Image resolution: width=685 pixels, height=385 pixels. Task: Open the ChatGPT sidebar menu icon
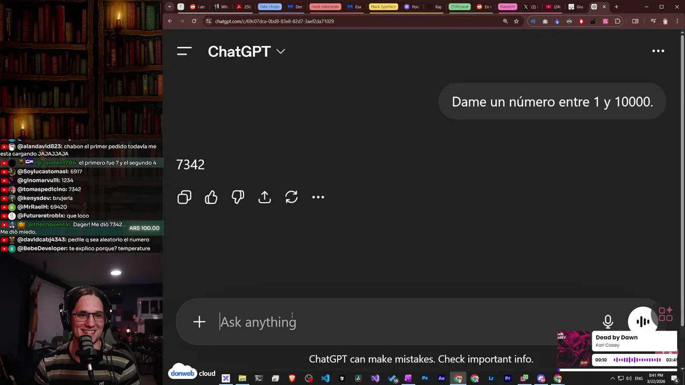click(x=184, y=51)
